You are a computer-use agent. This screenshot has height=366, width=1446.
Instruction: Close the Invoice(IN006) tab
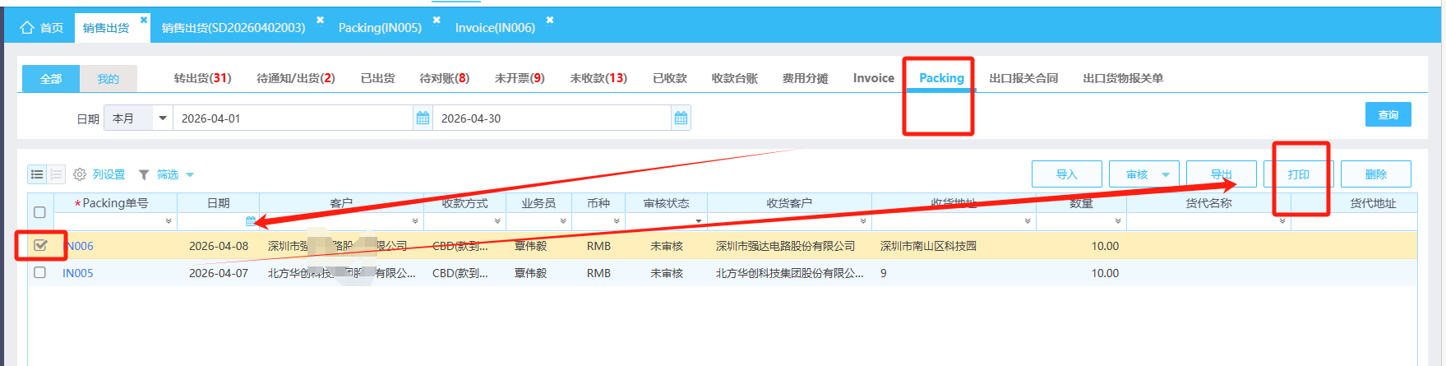550,20
